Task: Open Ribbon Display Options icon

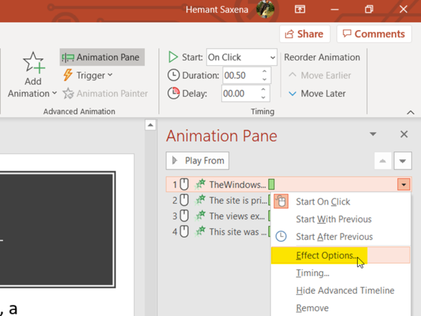Action: click(x=300, y=9)
